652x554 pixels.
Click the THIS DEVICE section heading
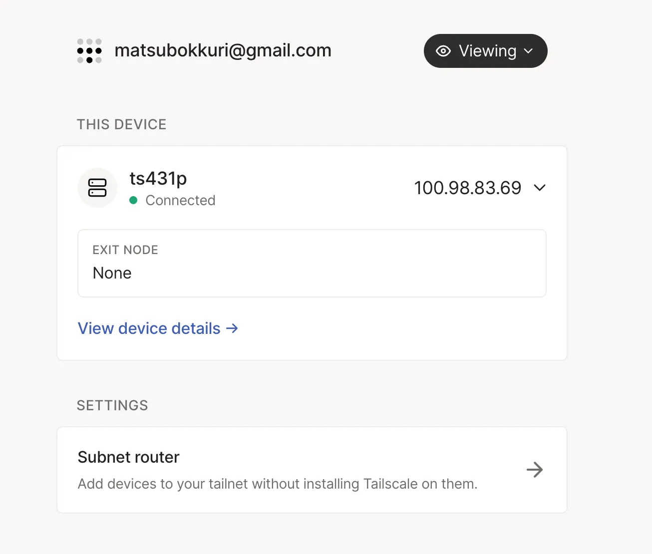point(121,124)
